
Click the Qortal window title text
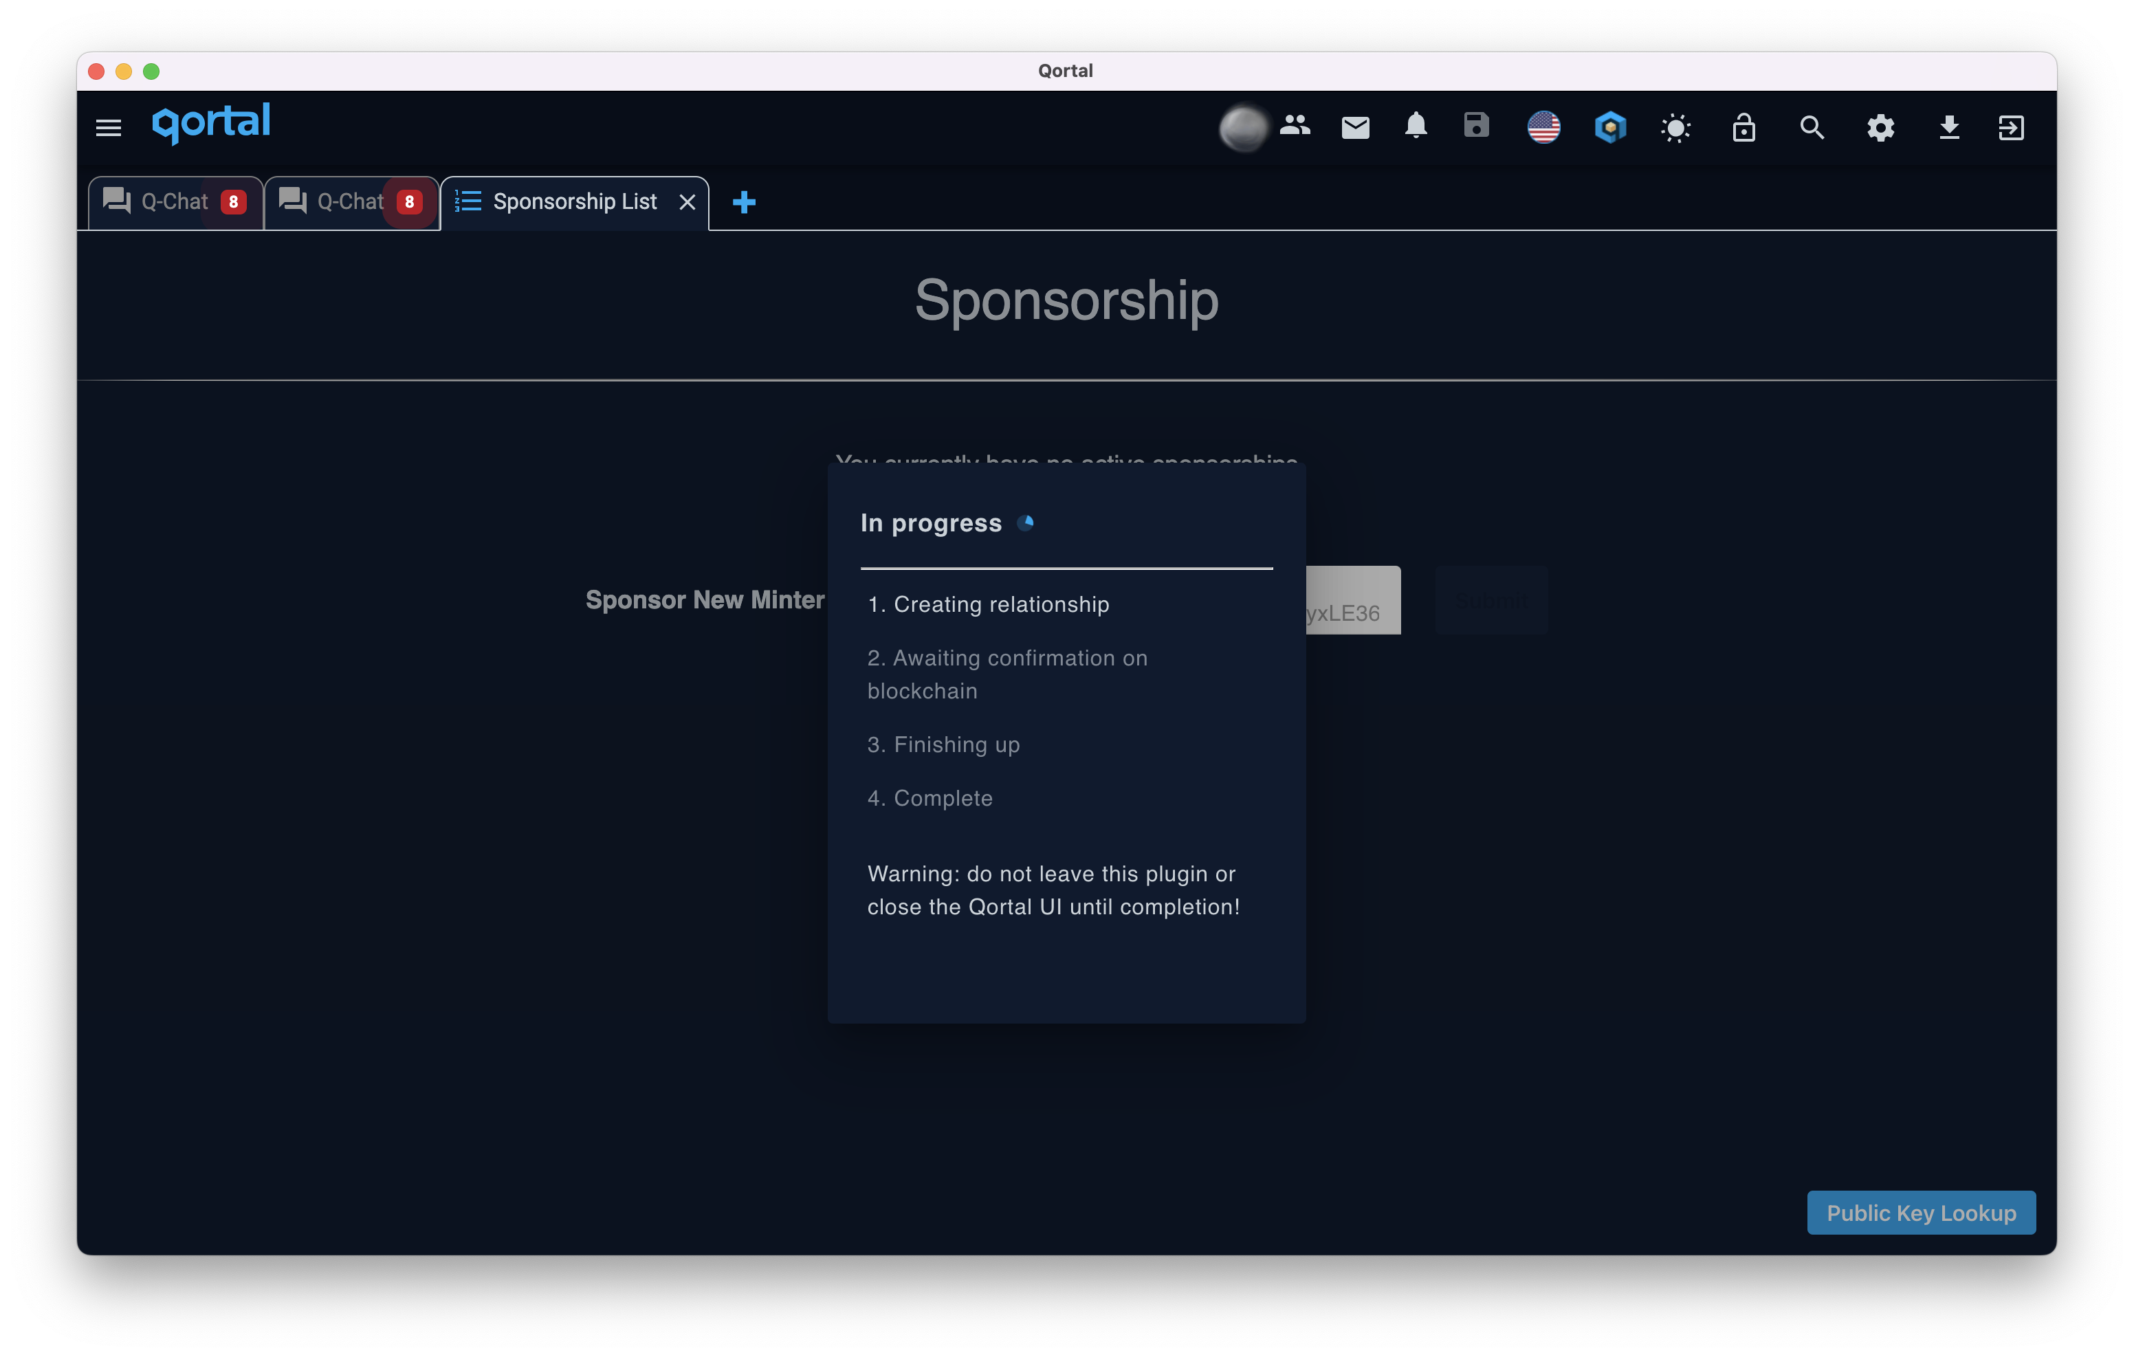tap(1065, 71)
